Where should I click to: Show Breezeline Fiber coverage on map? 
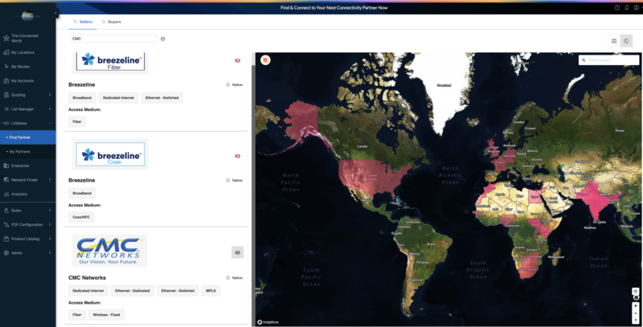(x=237, y=60)
